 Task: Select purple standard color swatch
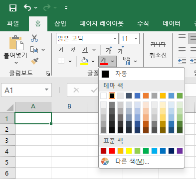(x=180, y=151)
